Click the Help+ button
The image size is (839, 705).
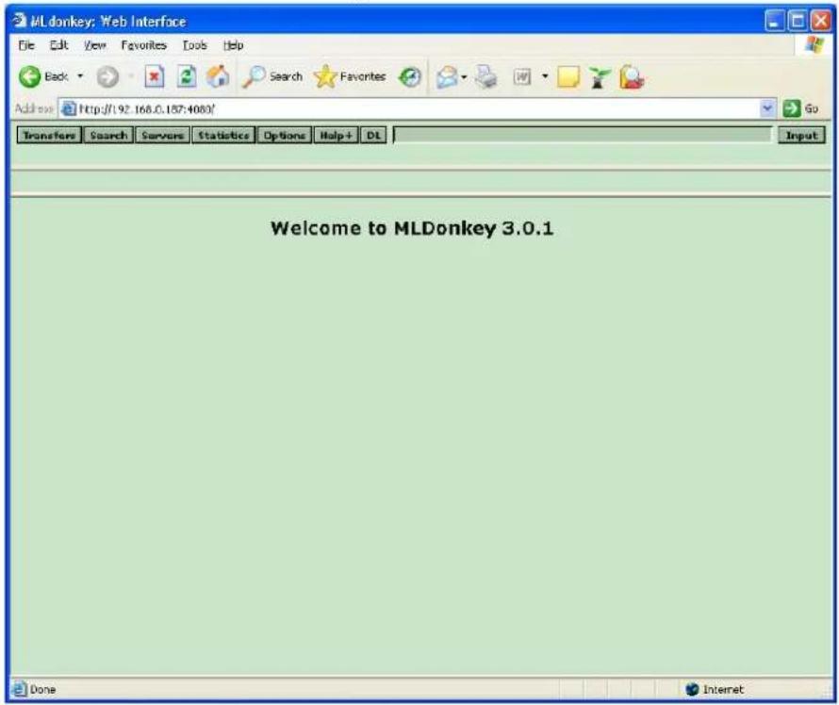[336, 136]
